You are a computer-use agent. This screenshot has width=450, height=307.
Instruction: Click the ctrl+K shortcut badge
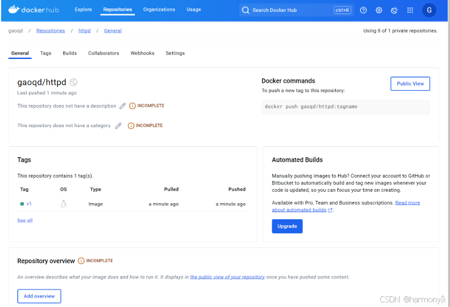343,10
